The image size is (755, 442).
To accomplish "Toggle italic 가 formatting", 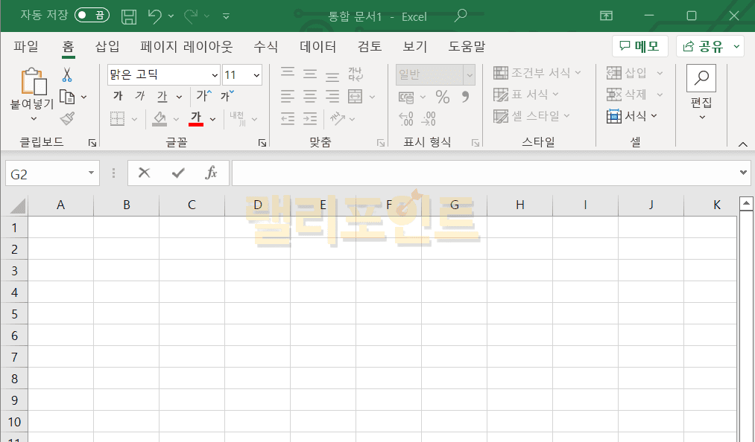I will (139, 97).
